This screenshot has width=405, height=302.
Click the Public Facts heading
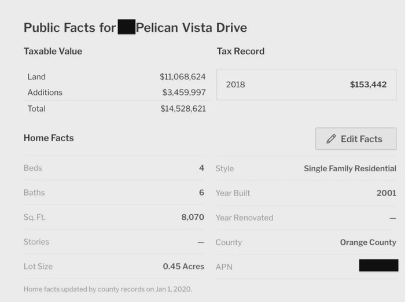pos(135,27)
